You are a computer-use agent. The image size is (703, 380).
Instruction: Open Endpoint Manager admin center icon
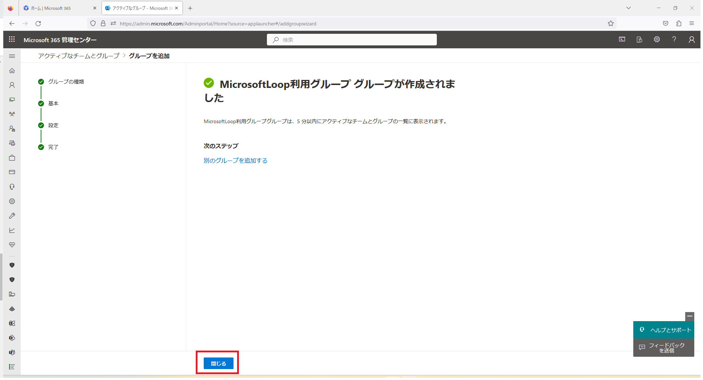pyautogui.click(x=12, y=294)
